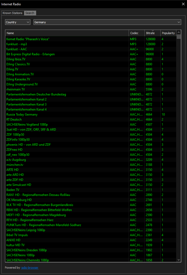Select Bit Express Digital Radio - Erlangen
Image resolution: width=187 pixels, height=275 pixels.
coord(91,54)
